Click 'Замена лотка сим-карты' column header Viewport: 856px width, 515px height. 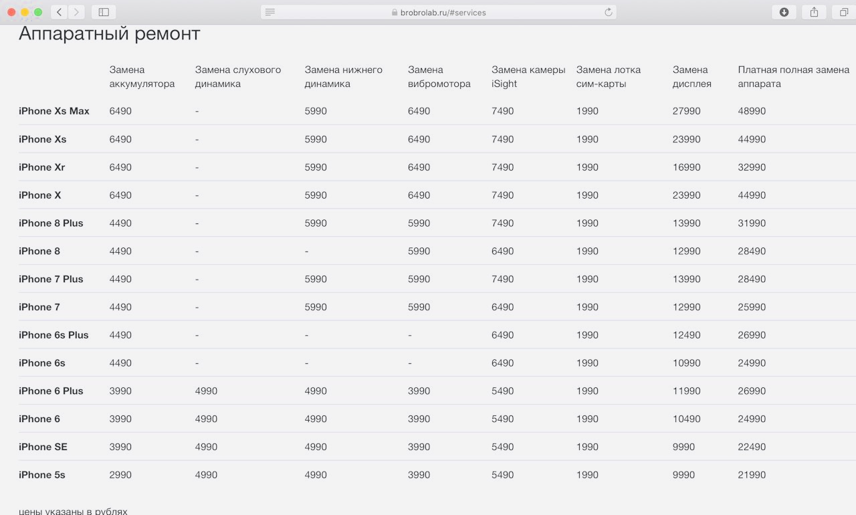tap(609, 77)
